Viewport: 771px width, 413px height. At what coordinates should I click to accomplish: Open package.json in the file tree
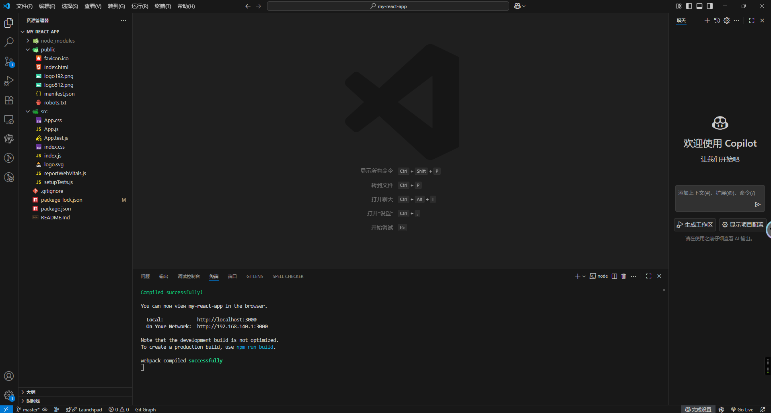coord(56,209)
